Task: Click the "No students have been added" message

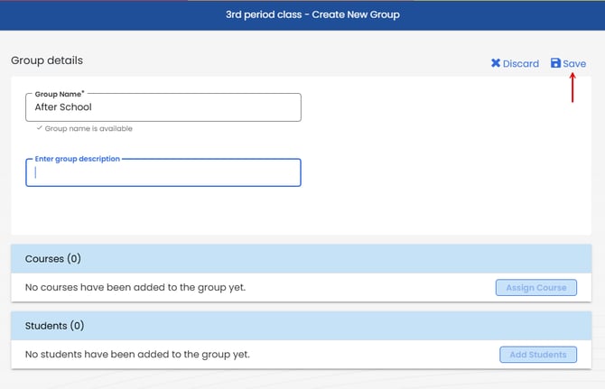Action: point(137,355)
